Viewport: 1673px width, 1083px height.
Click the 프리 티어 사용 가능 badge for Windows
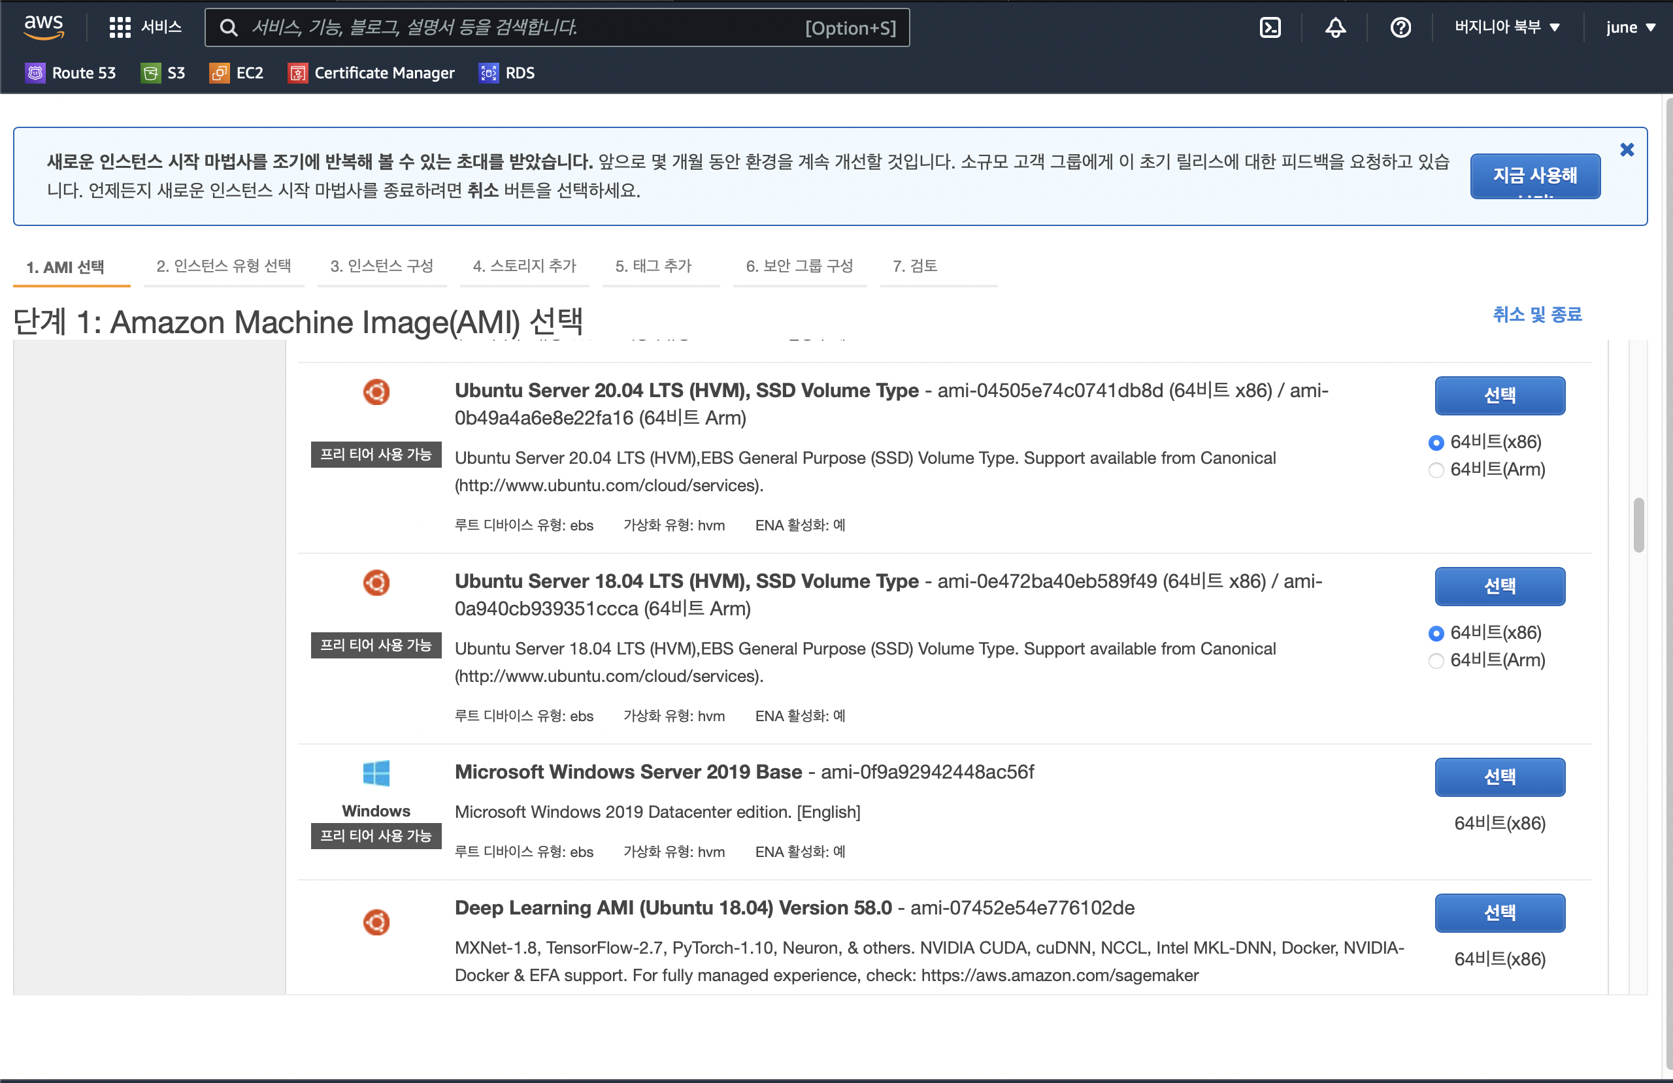pos(376,835)
